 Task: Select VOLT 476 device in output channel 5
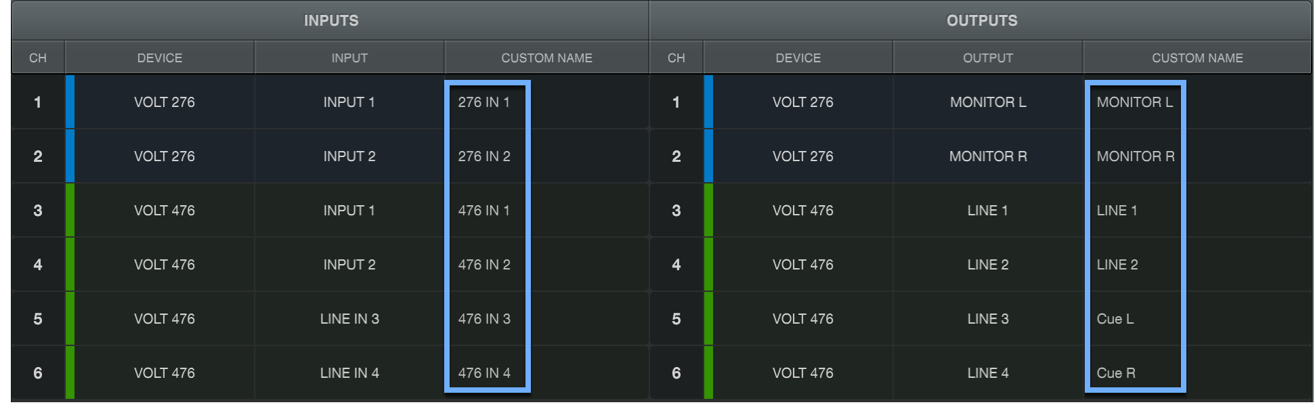click(x=803, y=319)
